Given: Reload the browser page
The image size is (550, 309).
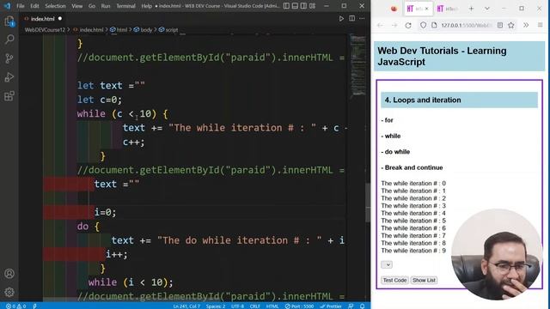Looking at the screenshot, I should [x=408, y=25].
